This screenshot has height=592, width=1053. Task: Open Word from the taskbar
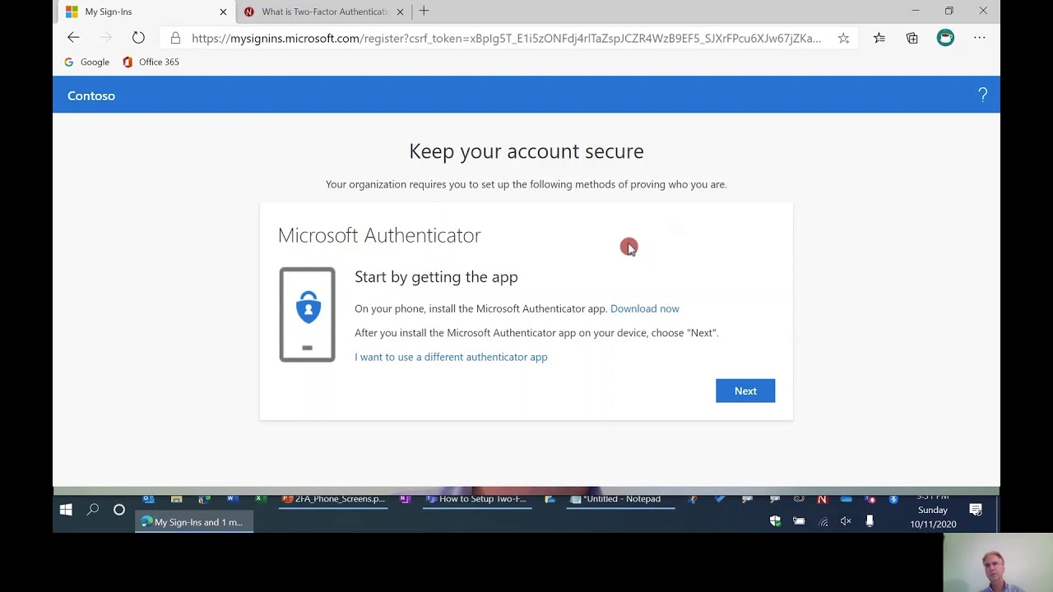click(x=231, y=498)
